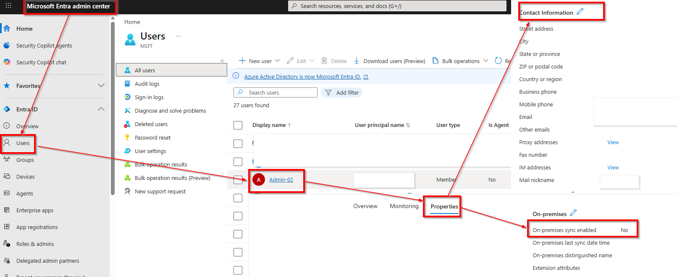Expand the Favorites section chevron
The height and width of the screenshot is (277, 677).
pos(101,85)
